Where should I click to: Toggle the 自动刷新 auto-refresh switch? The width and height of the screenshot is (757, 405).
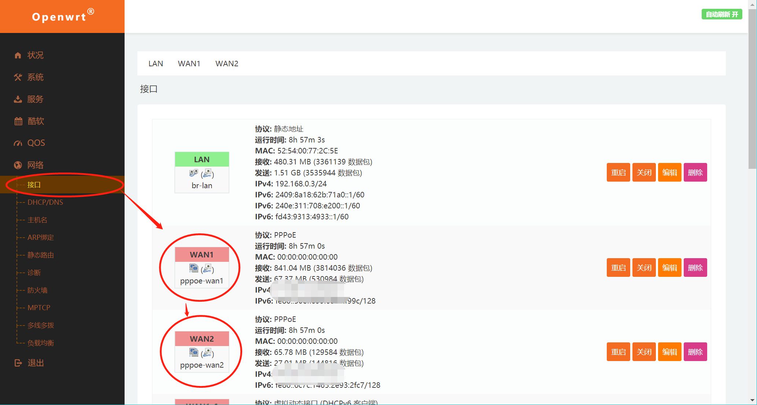pyautogui.click(x=721, y=15)
